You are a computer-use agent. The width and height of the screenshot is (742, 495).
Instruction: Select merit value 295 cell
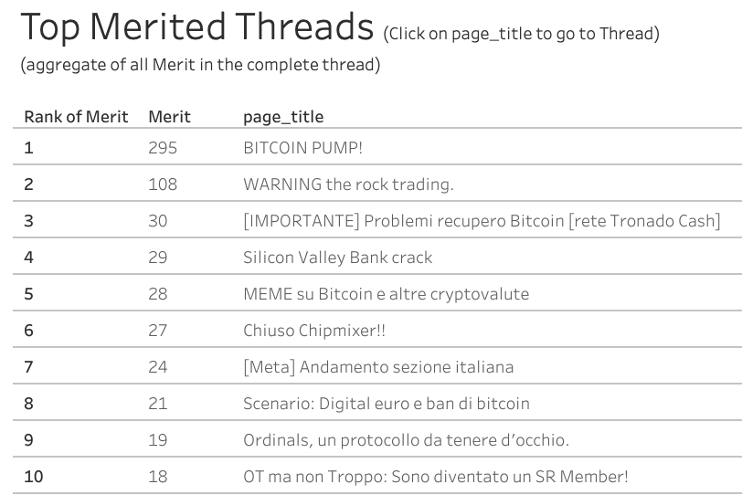point(163,148)
